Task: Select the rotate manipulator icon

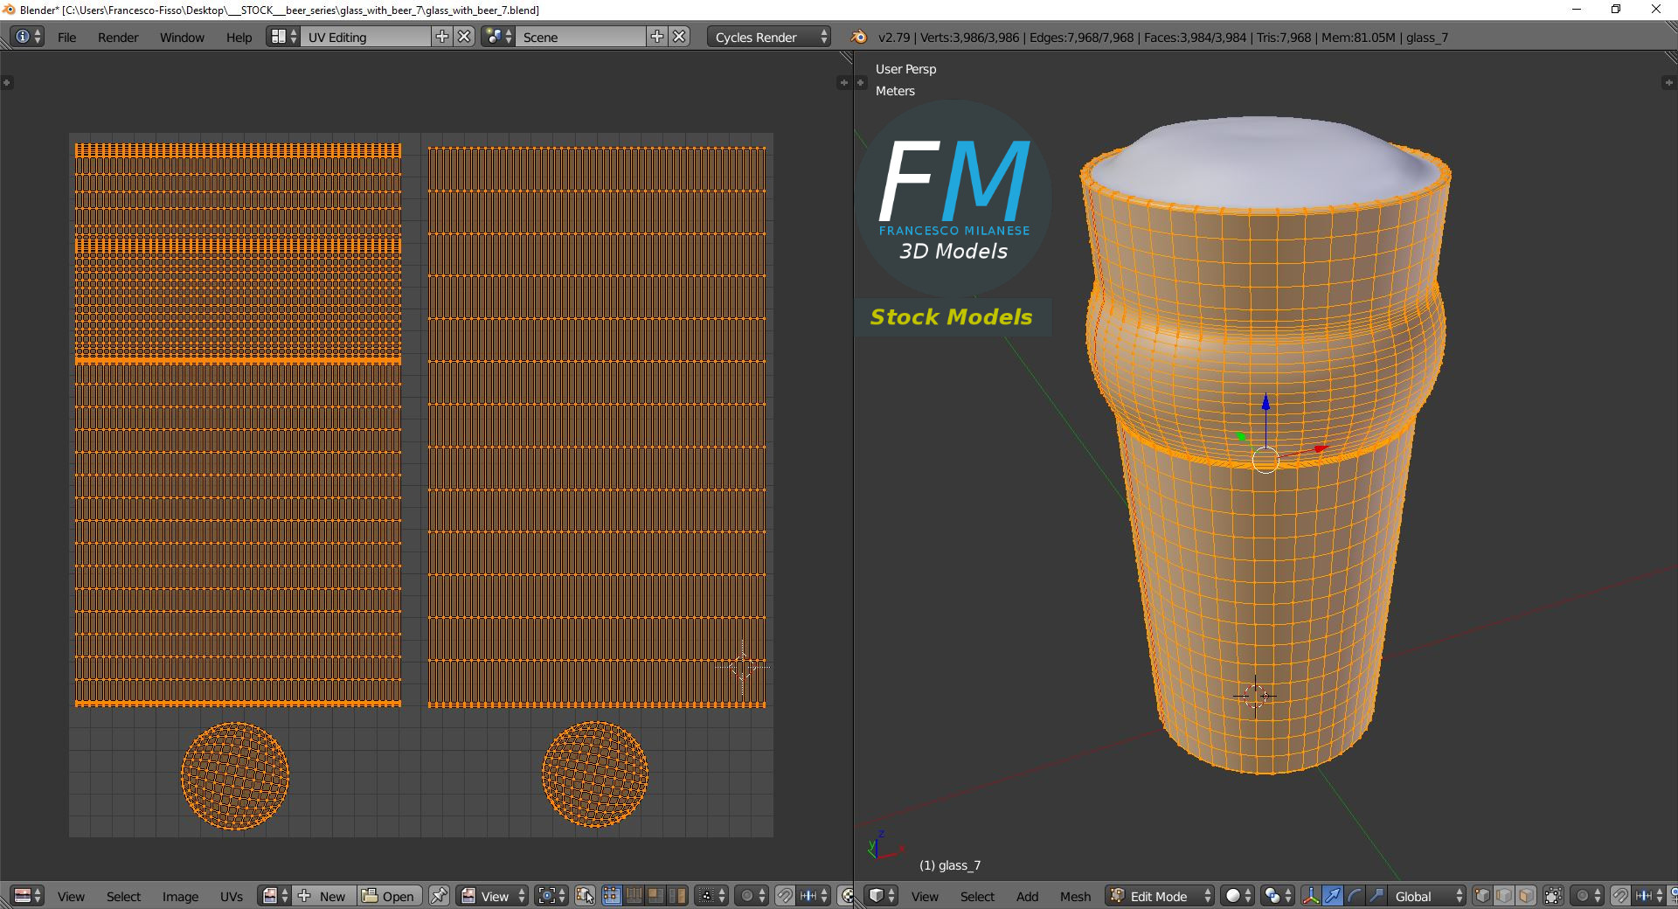Action: pyautogui.click(x=1355, y=896)
